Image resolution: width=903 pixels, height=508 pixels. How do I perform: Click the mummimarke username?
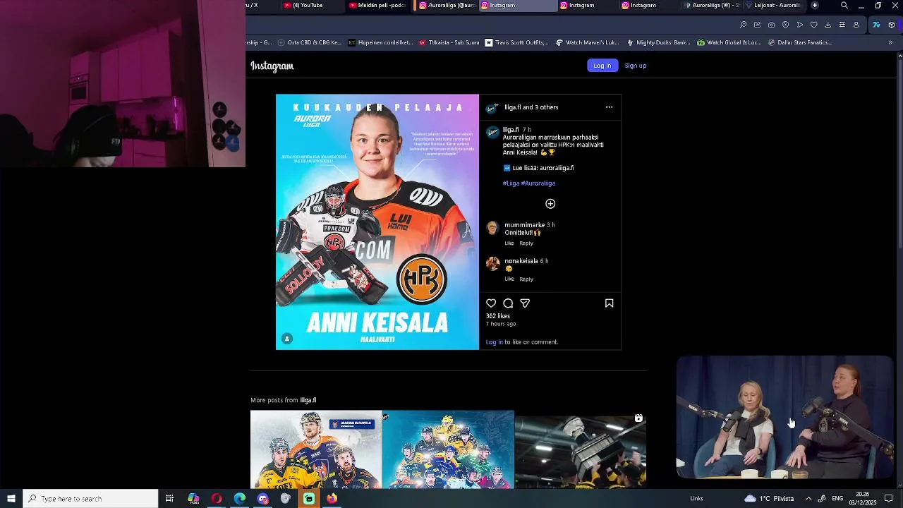(x=524, y=225)
